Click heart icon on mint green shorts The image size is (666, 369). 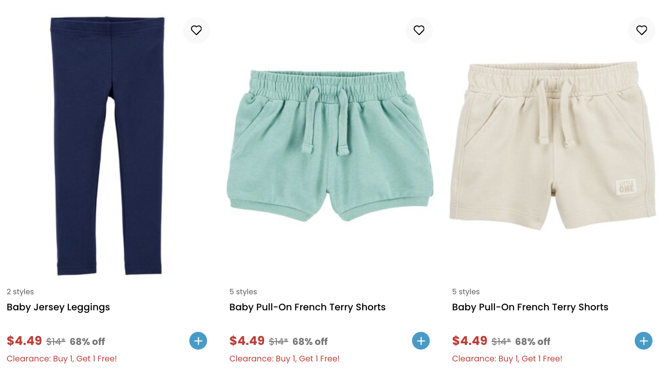419,30
